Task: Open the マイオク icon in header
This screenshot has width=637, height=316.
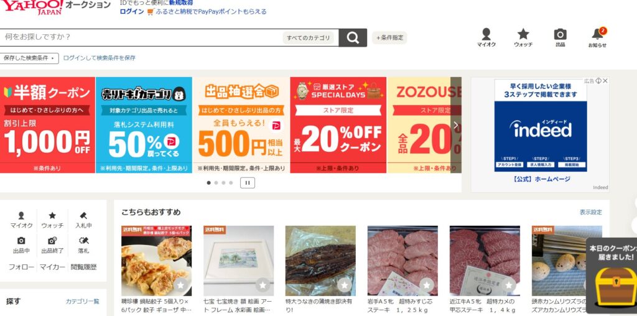Action: tap(486, 38)
